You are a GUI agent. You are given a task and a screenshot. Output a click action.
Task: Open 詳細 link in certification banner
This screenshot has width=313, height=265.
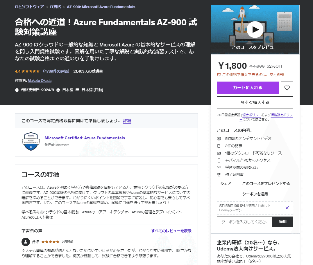(127, 121)
